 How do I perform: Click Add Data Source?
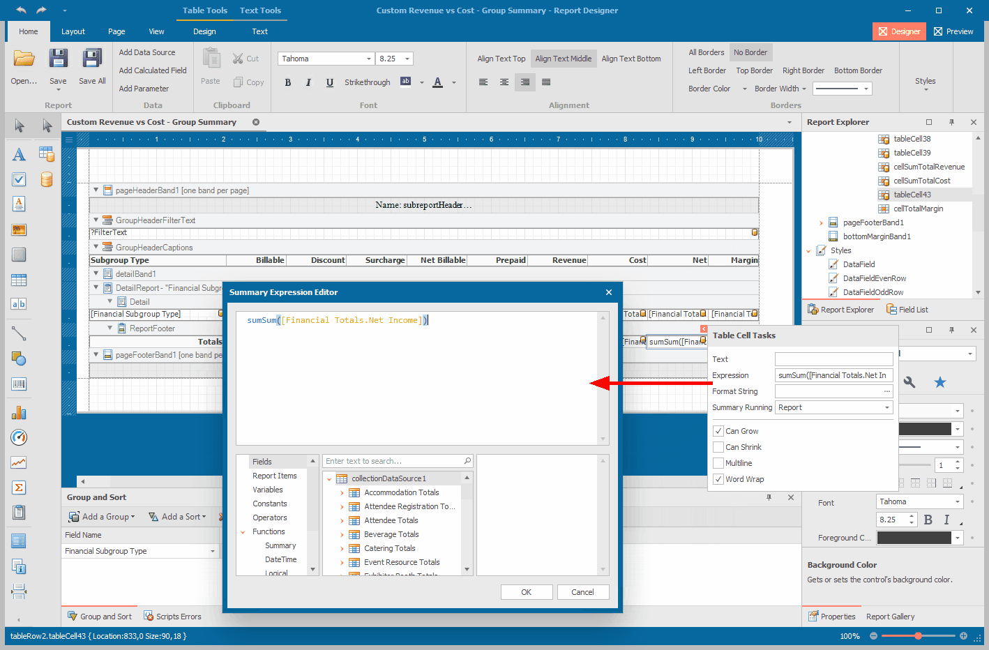[147, 52]
